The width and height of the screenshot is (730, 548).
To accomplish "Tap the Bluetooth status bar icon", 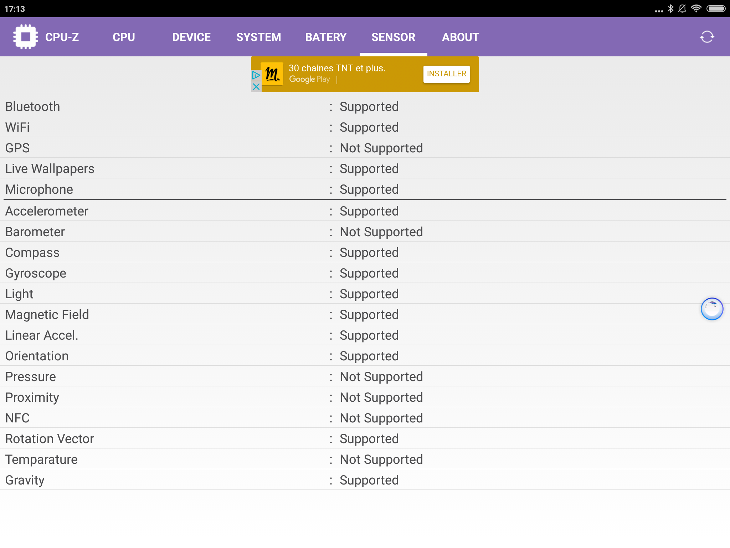I will click(x=670, y=9).
